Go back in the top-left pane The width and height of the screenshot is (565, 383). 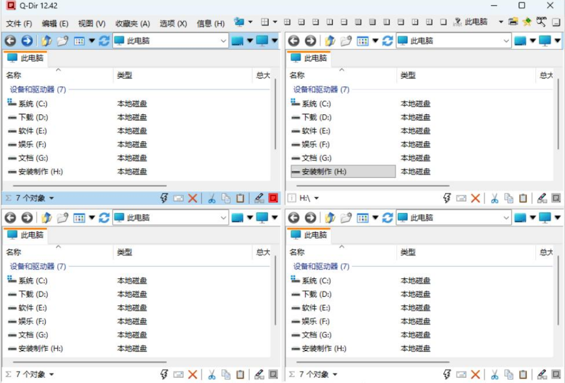10,41
